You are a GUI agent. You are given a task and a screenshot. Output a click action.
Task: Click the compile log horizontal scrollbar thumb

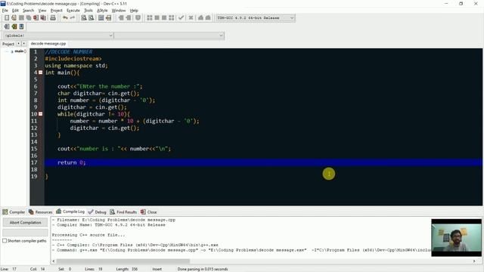point(123,261)
